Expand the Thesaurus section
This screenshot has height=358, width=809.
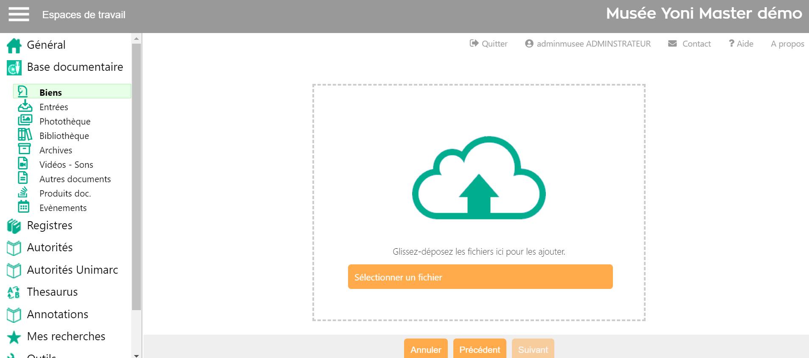tap(52, 292)
